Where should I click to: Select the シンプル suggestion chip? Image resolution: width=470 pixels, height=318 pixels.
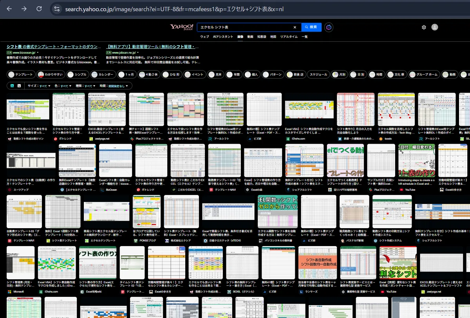pos(78,74)
